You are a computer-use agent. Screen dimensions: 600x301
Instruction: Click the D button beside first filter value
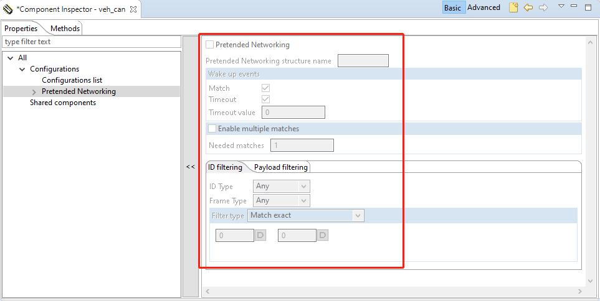pyautogui.click(x=260, y=235)
